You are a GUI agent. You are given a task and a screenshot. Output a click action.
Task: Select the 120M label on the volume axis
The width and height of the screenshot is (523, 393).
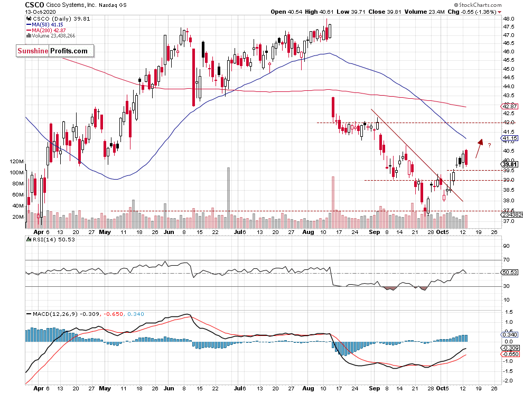[17, 162]
